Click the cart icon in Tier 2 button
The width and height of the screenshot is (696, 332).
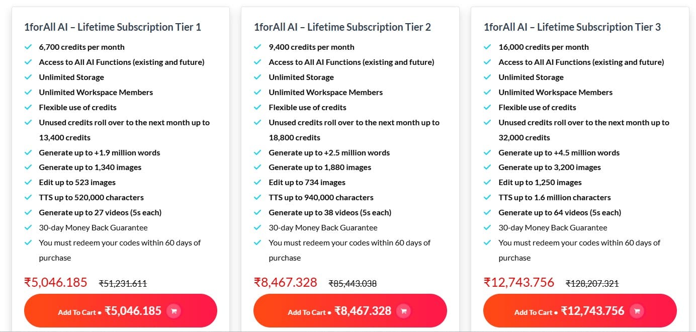tap(403, 311)
